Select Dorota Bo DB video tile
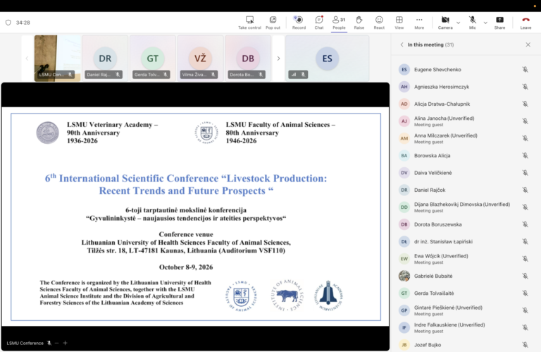 [248, 59]
